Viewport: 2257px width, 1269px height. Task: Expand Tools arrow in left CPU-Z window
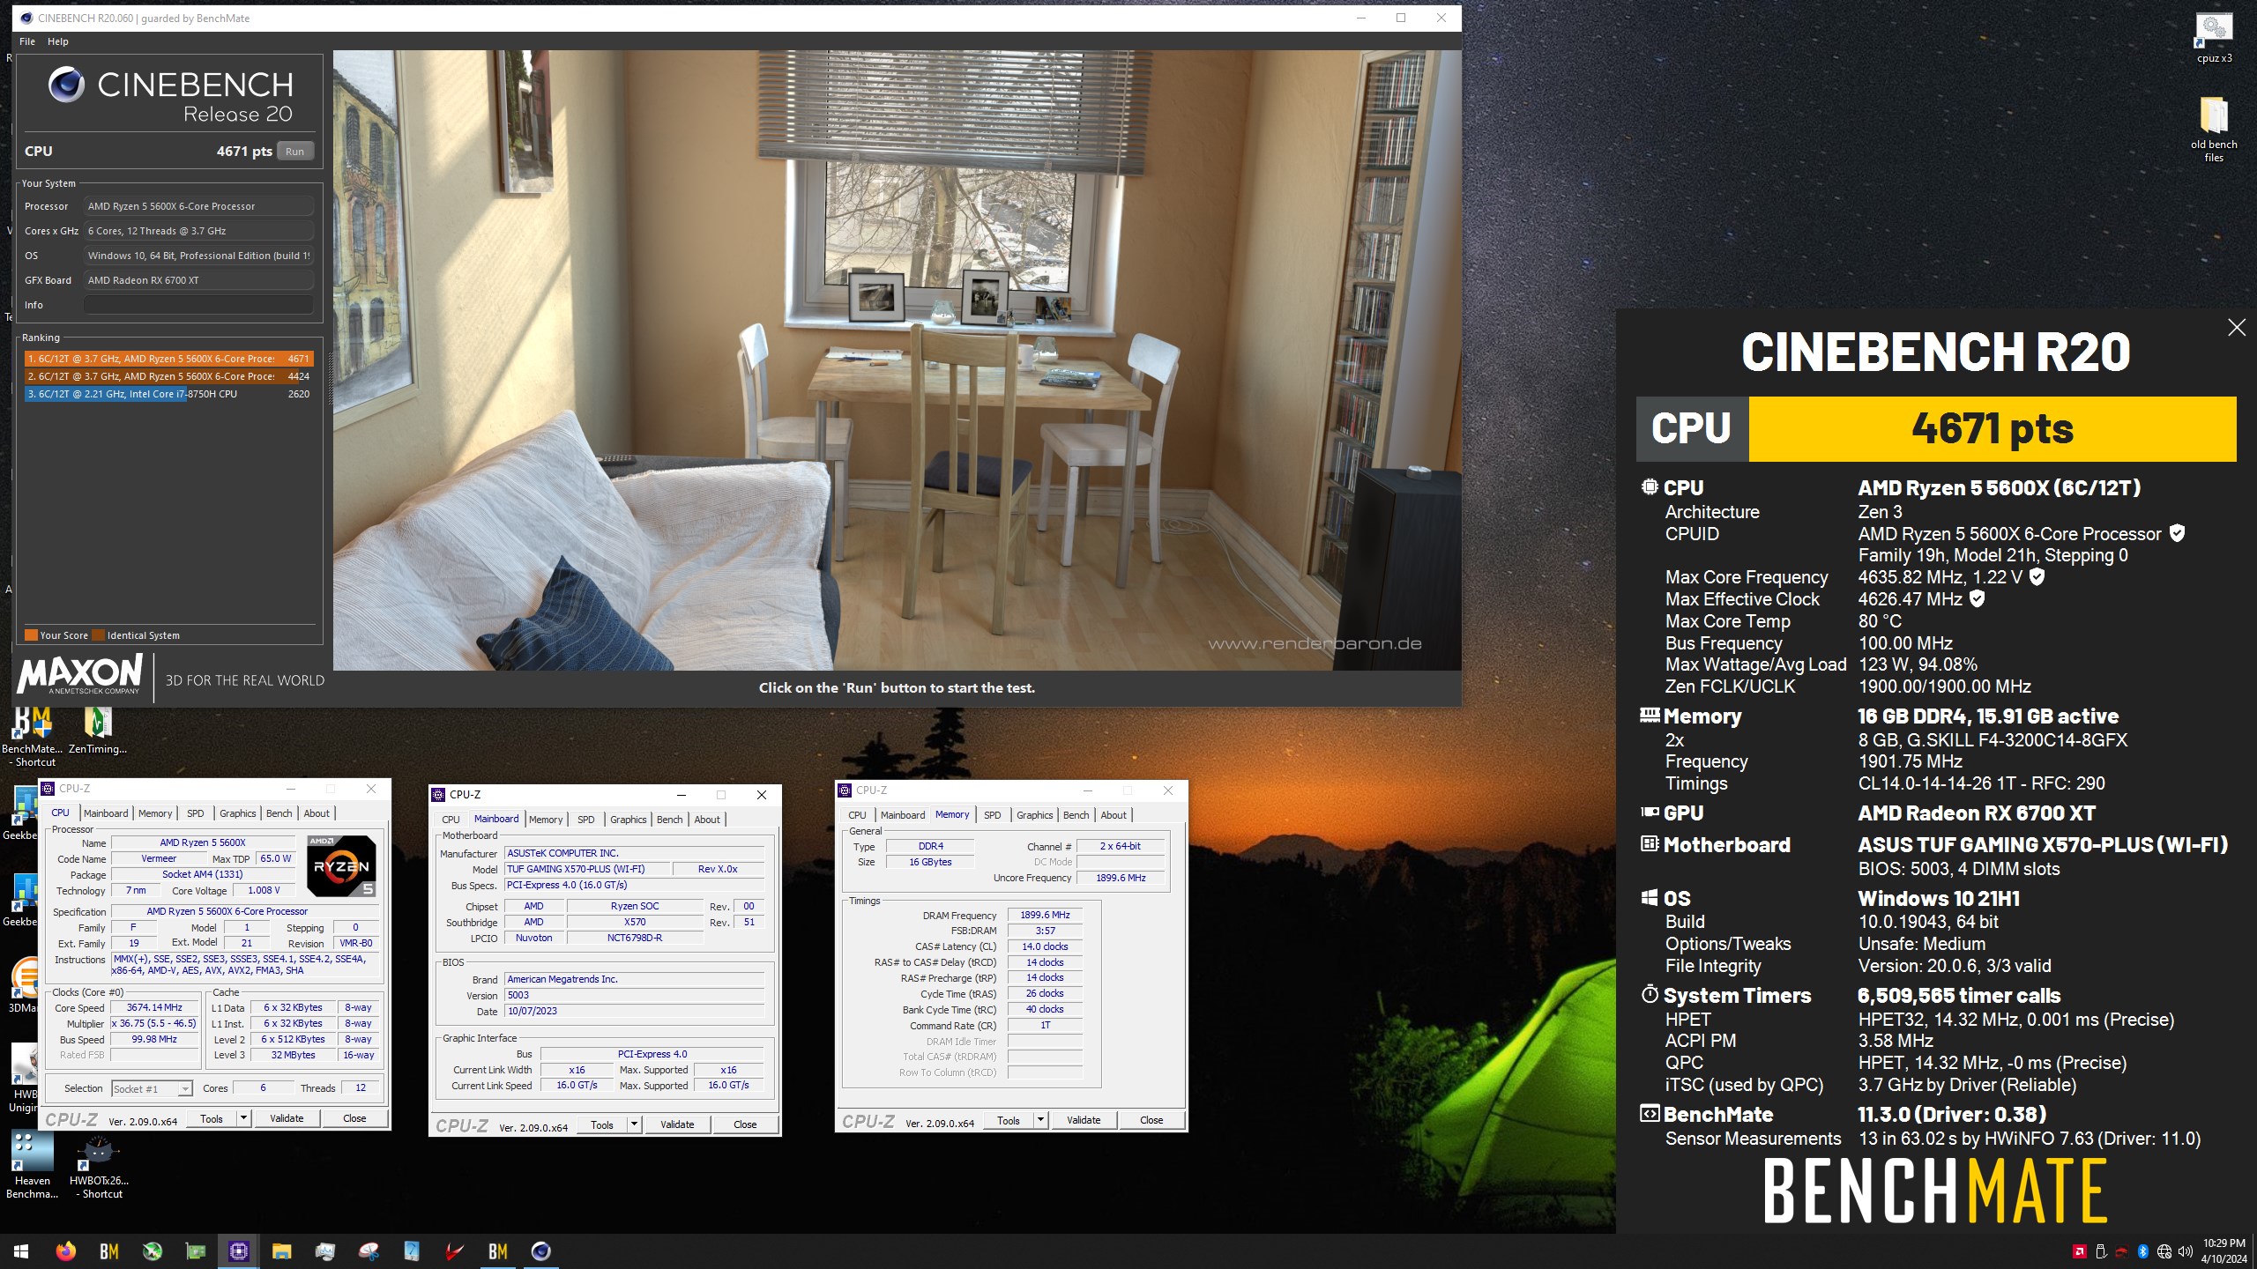point(243,1119)
